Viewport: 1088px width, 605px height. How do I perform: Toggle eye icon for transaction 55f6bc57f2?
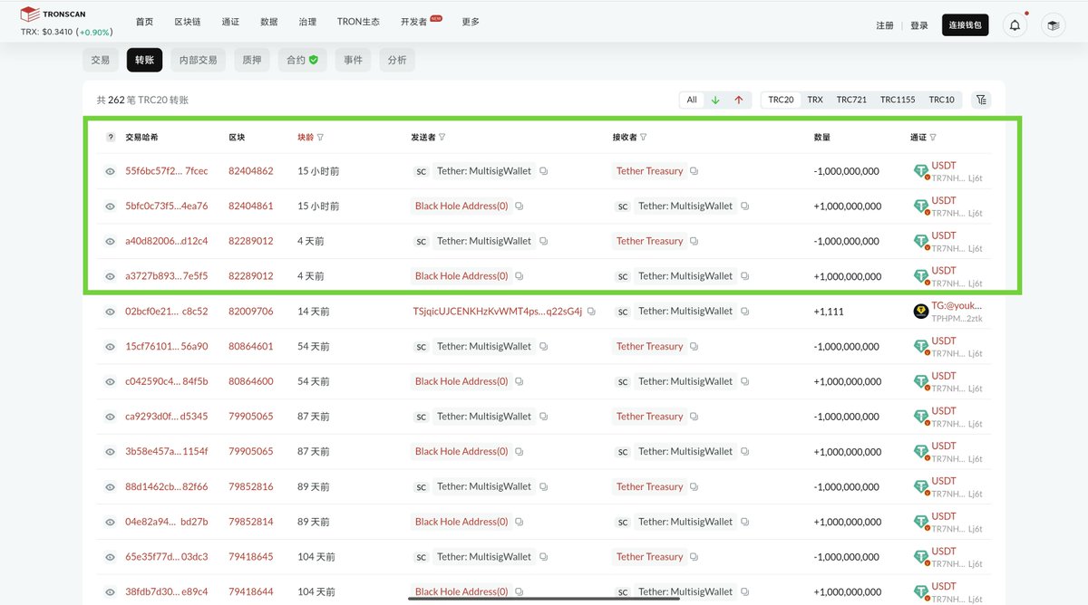111,171
